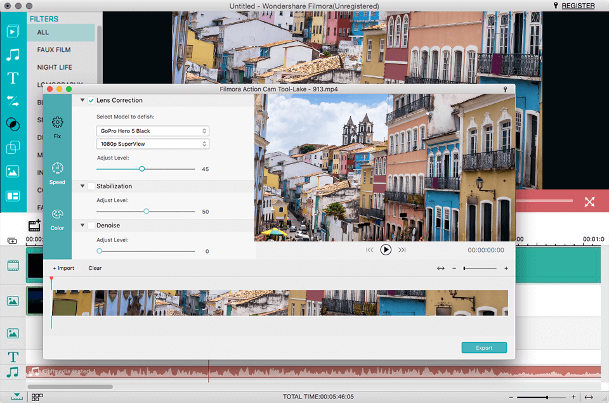Click the REGISTER link
Image resolution: width=609 pixels, height=403 pixels.
click(577, 6)
